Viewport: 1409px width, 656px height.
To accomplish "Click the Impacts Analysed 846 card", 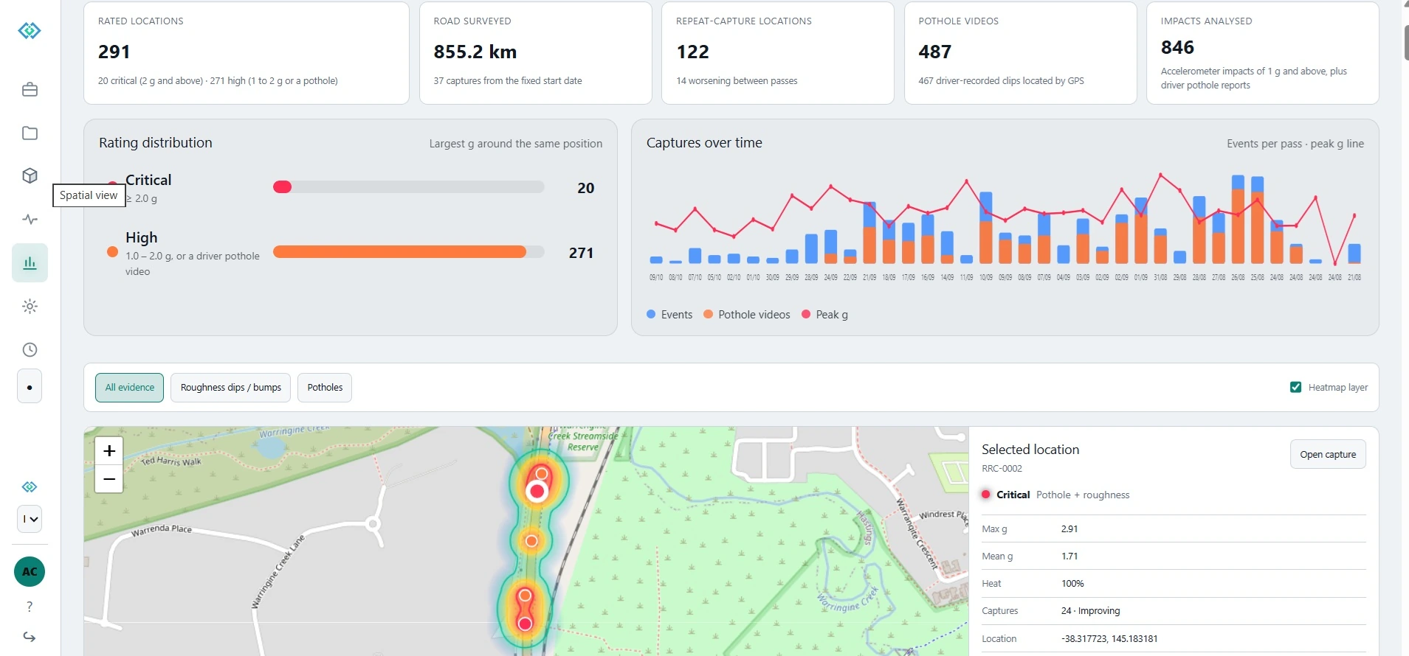I will 1263,53.
